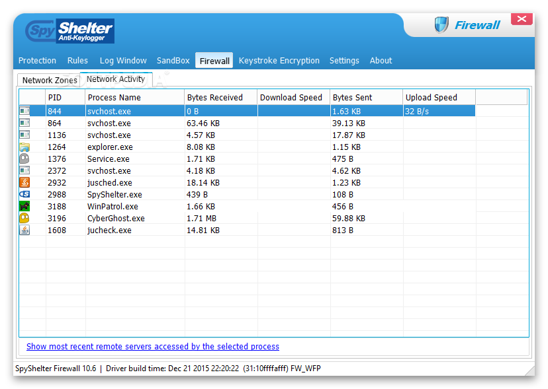This screenshot has width=548, height=389.
Task: Select the SpyShelter.exe process name
Action: (x=114, y=194)
